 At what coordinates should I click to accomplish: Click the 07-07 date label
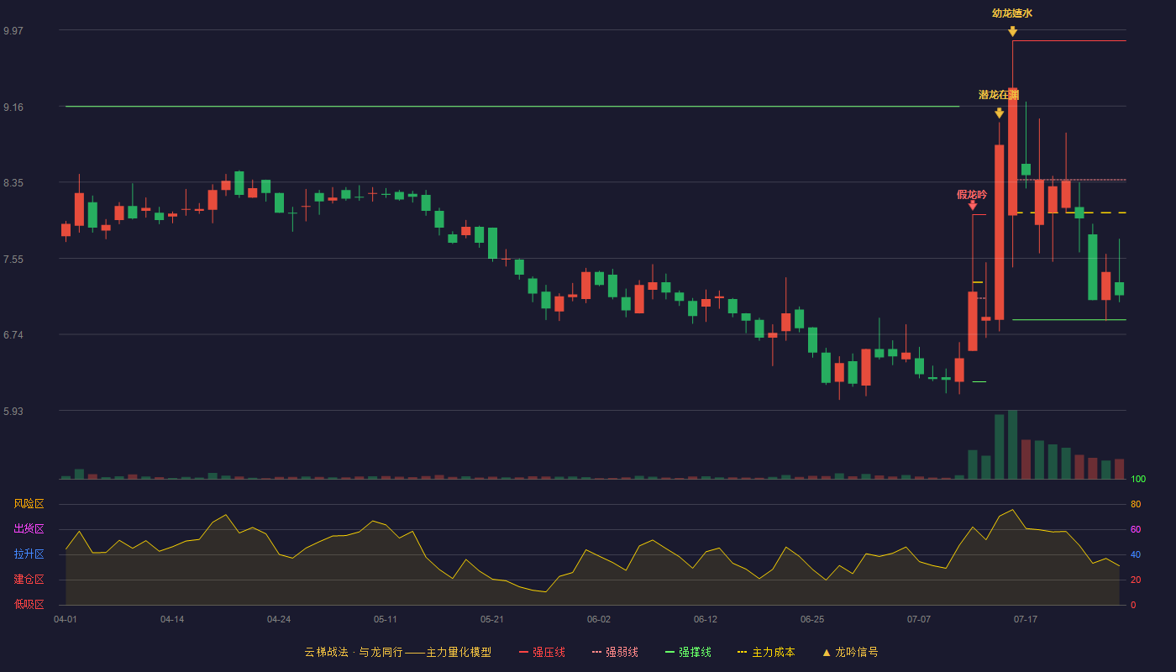919,619
